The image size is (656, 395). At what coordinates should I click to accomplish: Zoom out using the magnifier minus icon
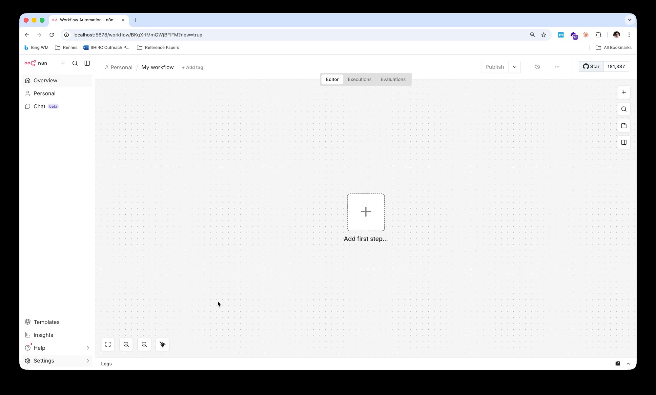tap(144, 344)
